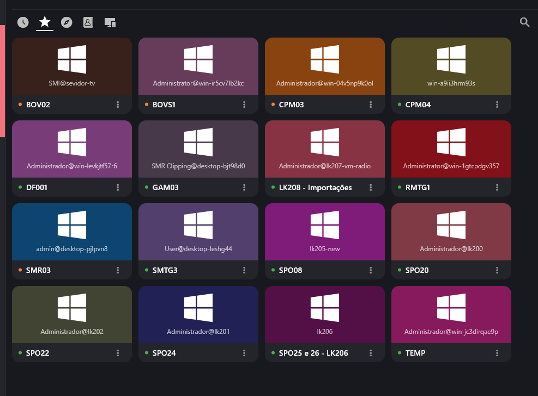Screen dimensions: 538x396
Task: Open options menu for SPO24
Action: coord(244,353)
